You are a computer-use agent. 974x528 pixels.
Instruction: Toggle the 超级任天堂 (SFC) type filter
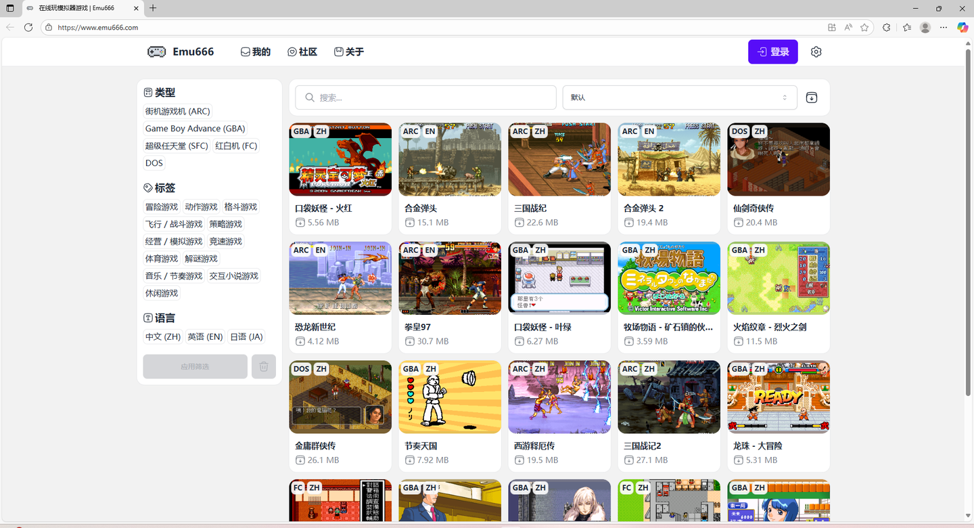tap(177, 146)
